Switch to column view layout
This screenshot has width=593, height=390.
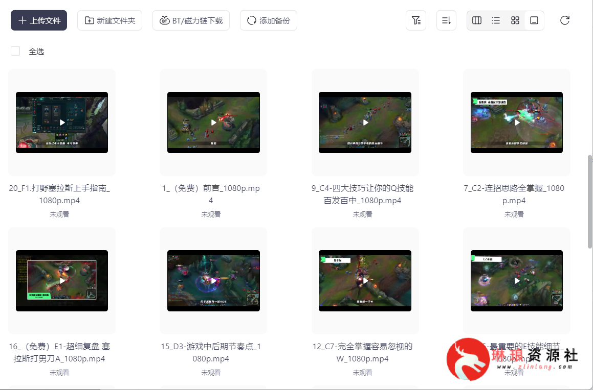click(477, 20)
